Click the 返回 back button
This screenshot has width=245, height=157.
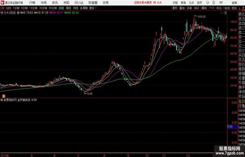tap(234, 8)
